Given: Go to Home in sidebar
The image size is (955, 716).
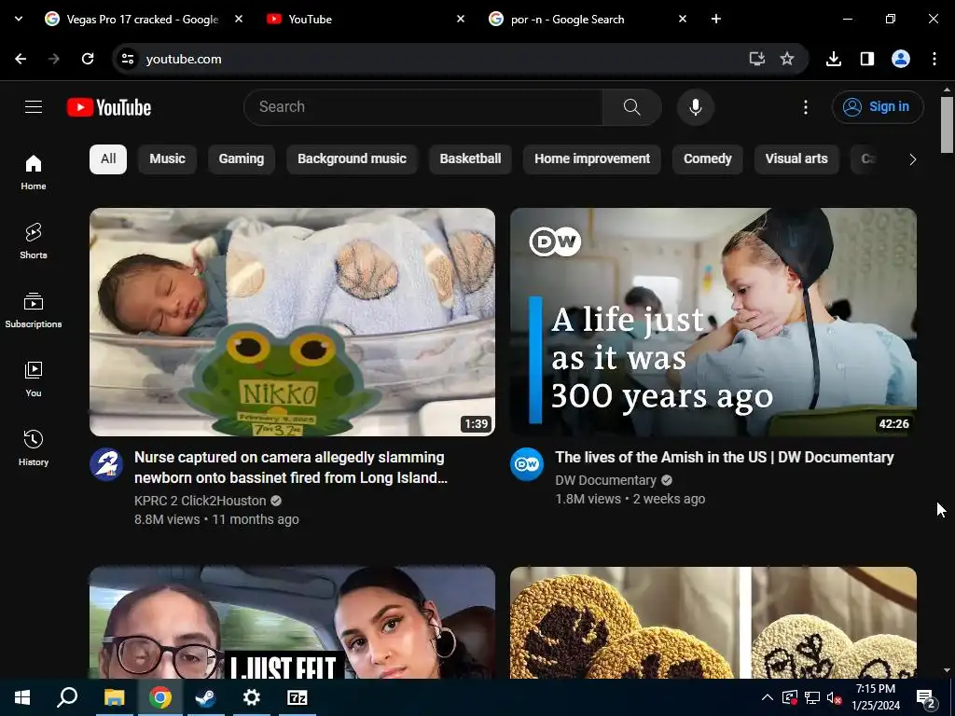Looking at the screenshot, I should click(x=34, y=172).
